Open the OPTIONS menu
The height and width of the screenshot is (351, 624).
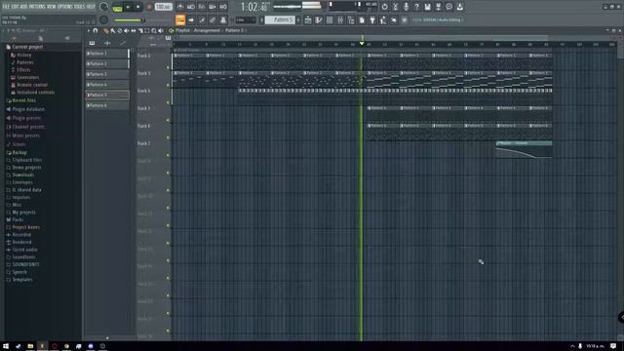coord(65,7)
